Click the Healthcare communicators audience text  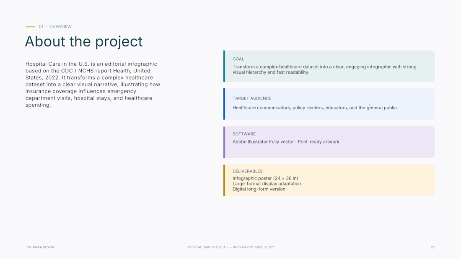point(315,108)
